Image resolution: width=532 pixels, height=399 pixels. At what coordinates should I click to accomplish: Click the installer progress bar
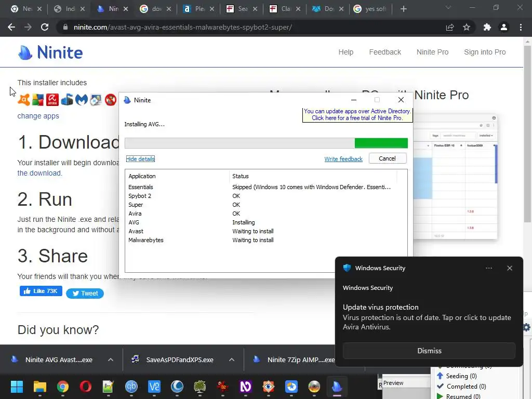tap(266, 143)
